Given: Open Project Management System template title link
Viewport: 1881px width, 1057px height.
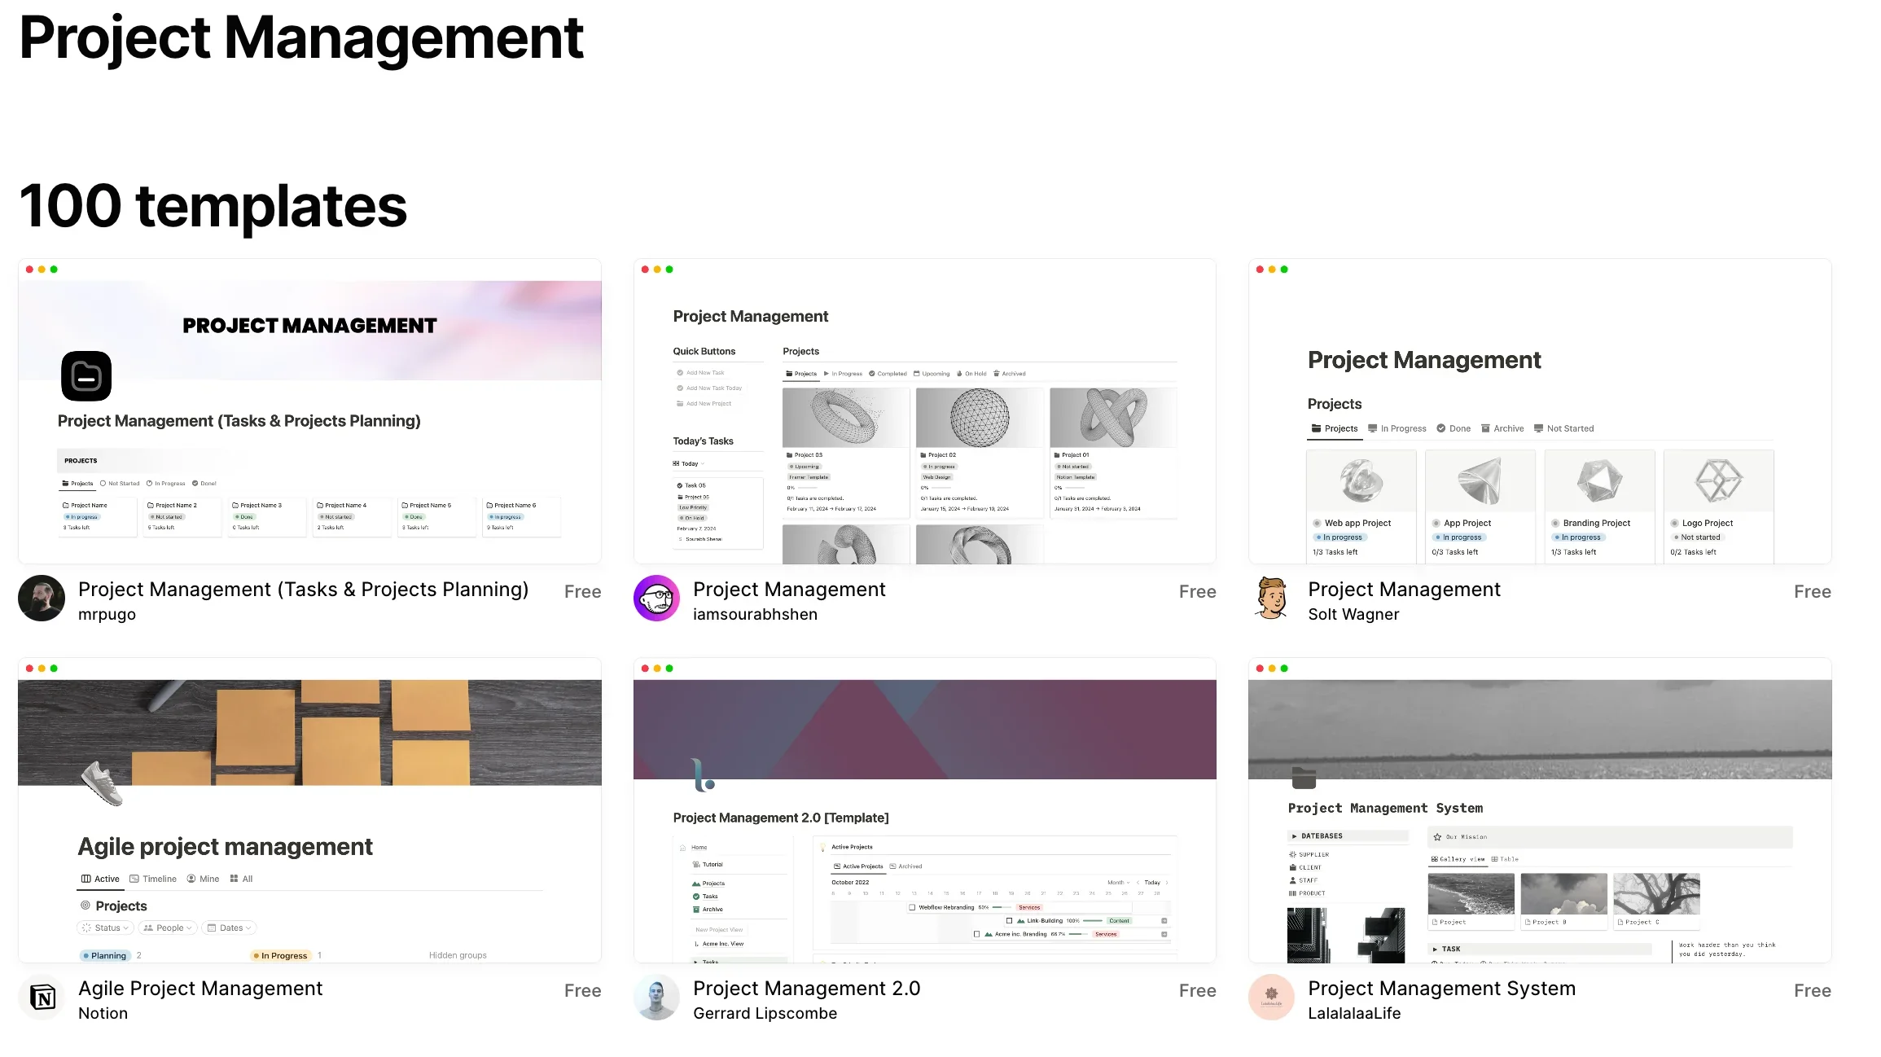Looking at the screenshot, I should click(x=1441, y=989).
